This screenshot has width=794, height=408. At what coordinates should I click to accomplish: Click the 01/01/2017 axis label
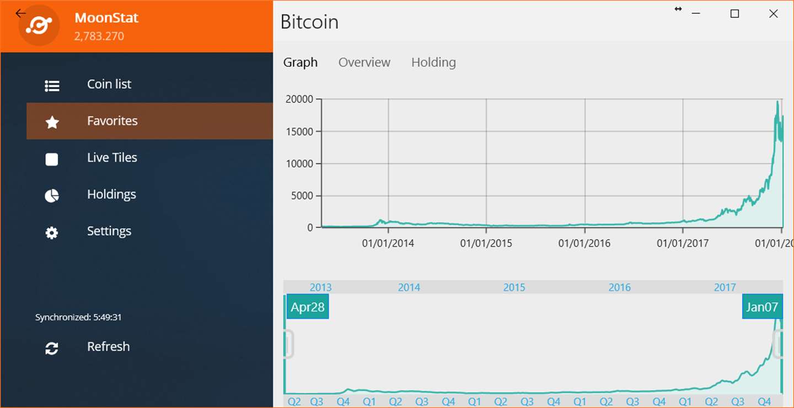click(683, 243)
